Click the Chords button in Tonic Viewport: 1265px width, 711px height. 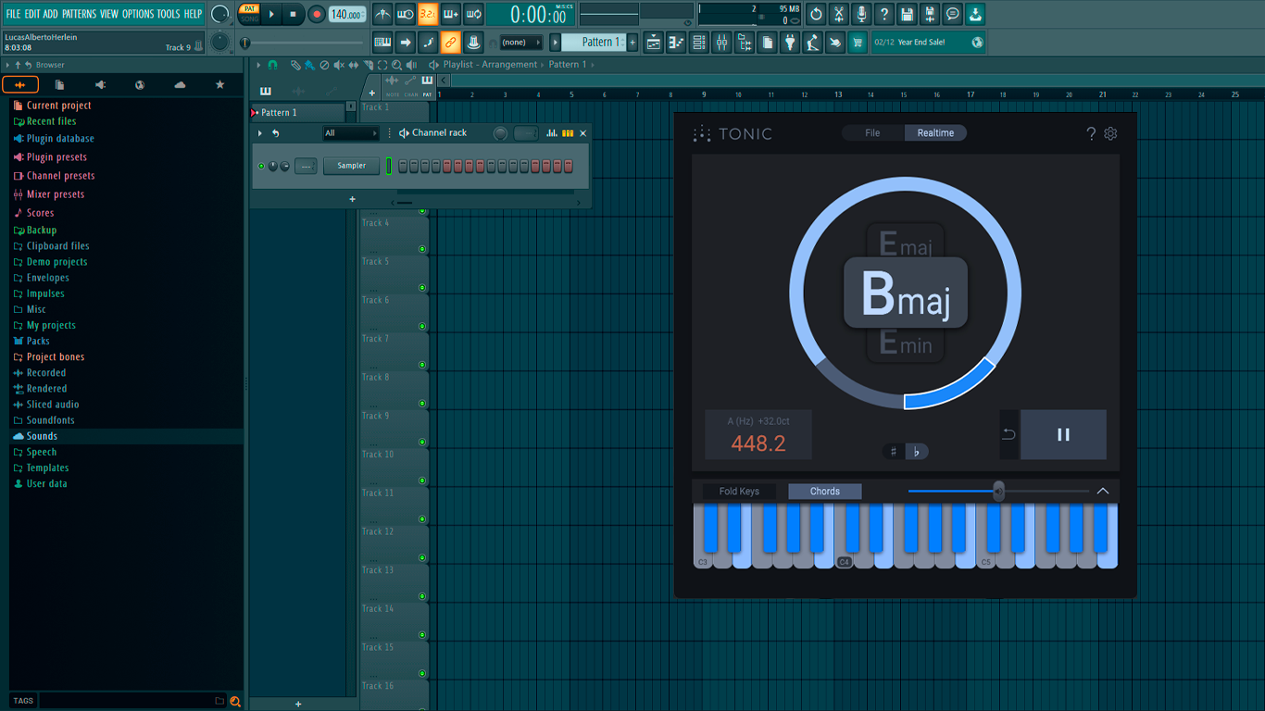[x=825, y=492]
